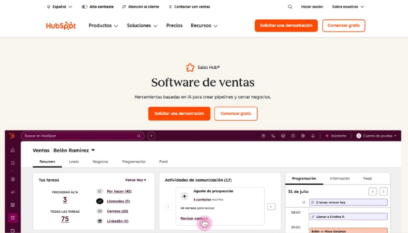This screenshot has width=408, height=233.
Task: Click the Llamadas phone icon
Action: tap(100, 201)
